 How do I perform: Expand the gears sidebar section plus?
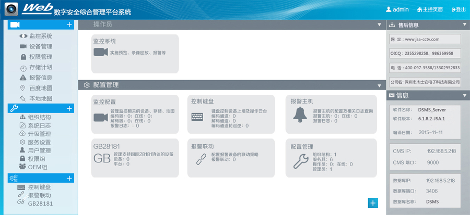(69, 178)
